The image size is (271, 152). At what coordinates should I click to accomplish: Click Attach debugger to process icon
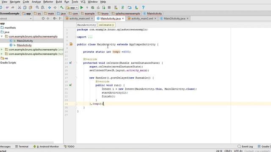click(x=104, y=8)
